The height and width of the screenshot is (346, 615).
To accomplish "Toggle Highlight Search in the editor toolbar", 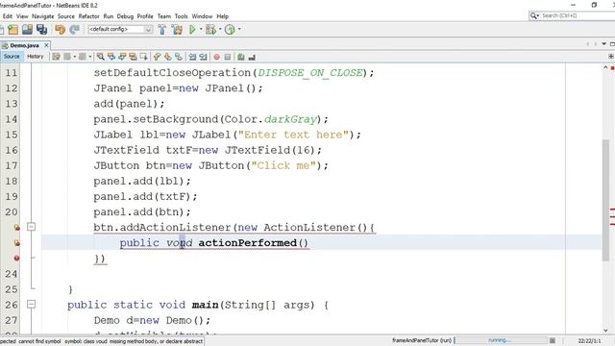I will coord(133,57).
